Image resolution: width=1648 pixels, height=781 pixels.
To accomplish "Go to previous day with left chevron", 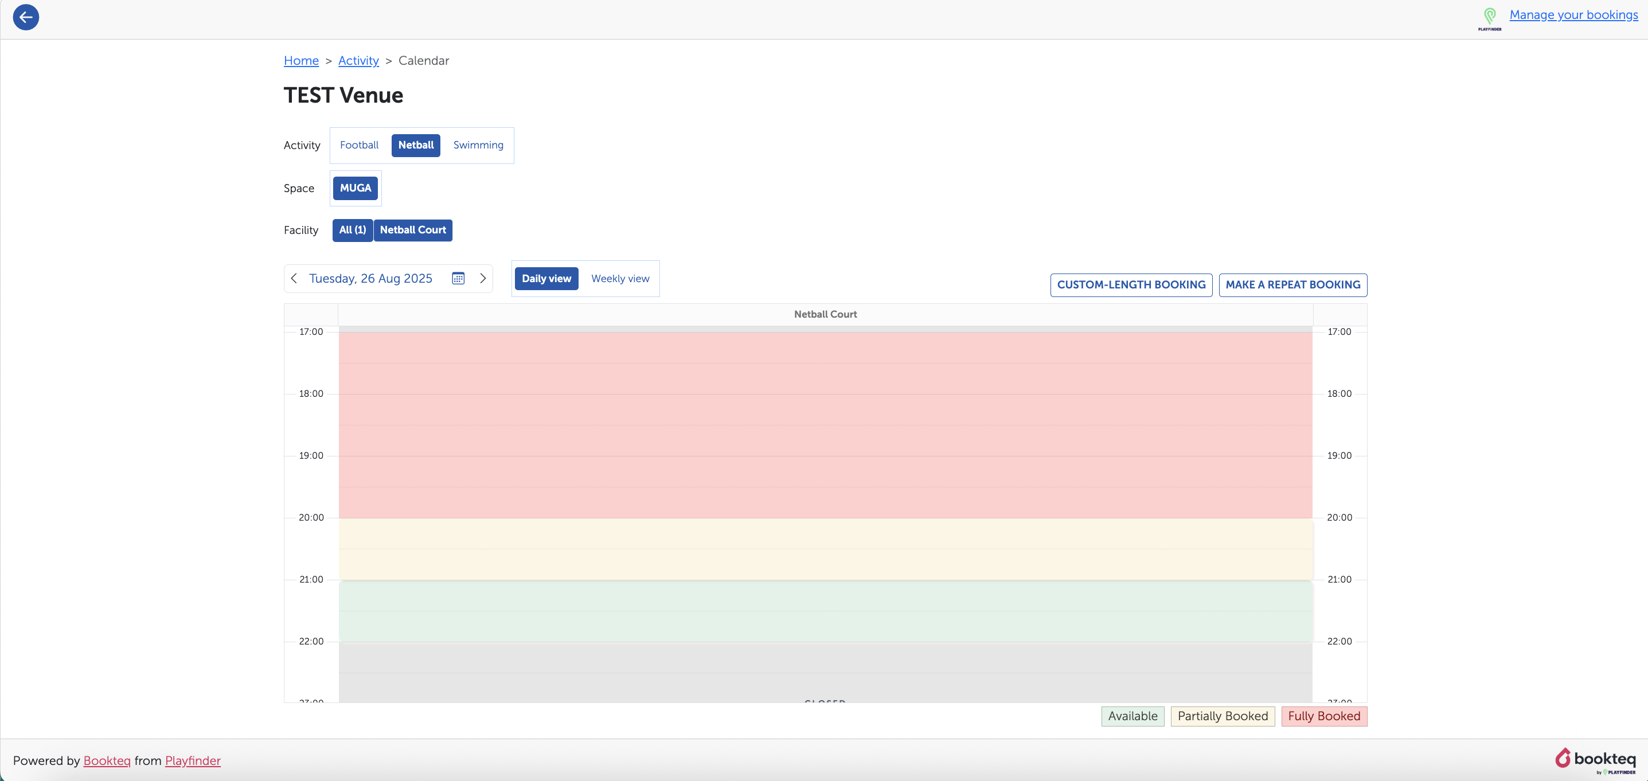I will point(294,278).
